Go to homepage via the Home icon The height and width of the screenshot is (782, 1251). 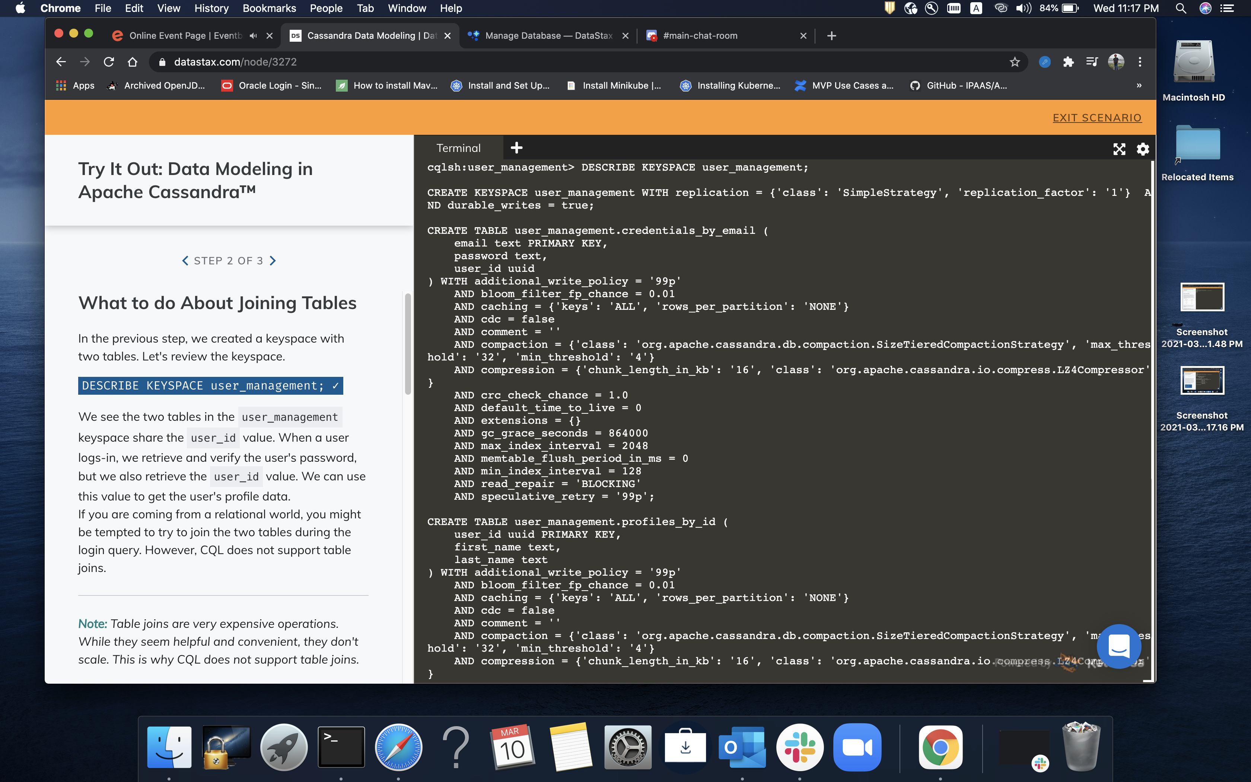(133, 61)
